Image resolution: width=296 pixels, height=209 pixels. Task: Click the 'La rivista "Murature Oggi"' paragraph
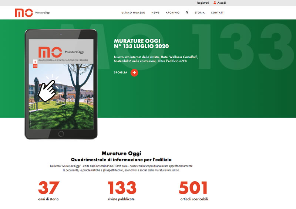(121, 168)
